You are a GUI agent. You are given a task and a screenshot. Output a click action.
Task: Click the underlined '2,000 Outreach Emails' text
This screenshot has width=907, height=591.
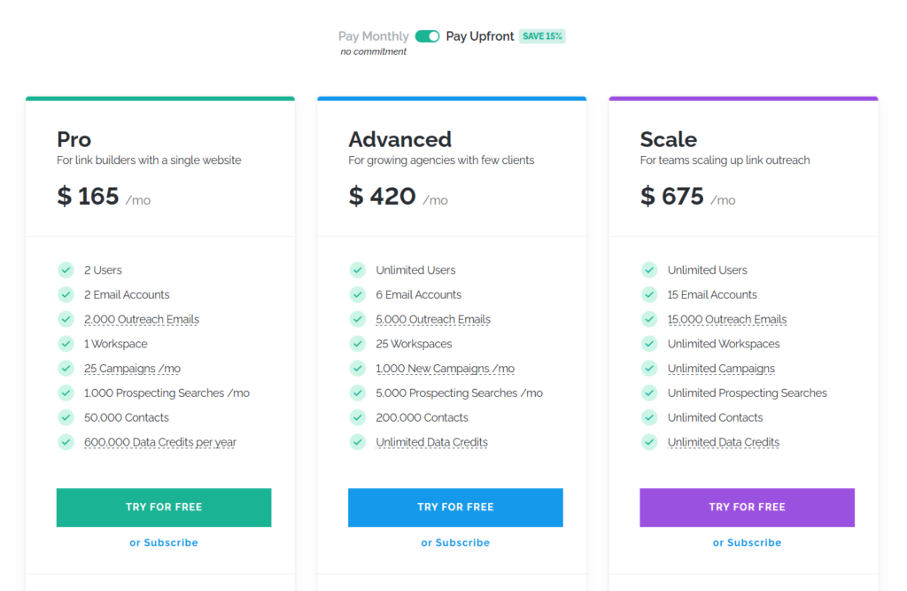pyautogui.click(x=142, y=319)
